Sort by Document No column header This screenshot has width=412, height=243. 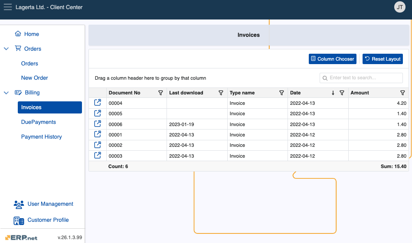tap(124, 93)
